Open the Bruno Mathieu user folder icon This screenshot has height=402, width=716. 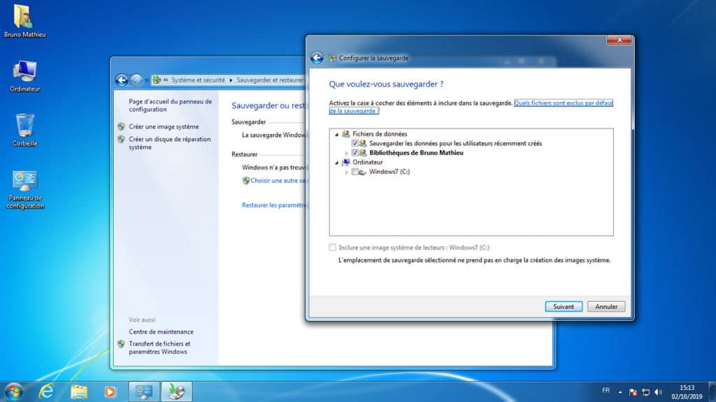point(23,17)
